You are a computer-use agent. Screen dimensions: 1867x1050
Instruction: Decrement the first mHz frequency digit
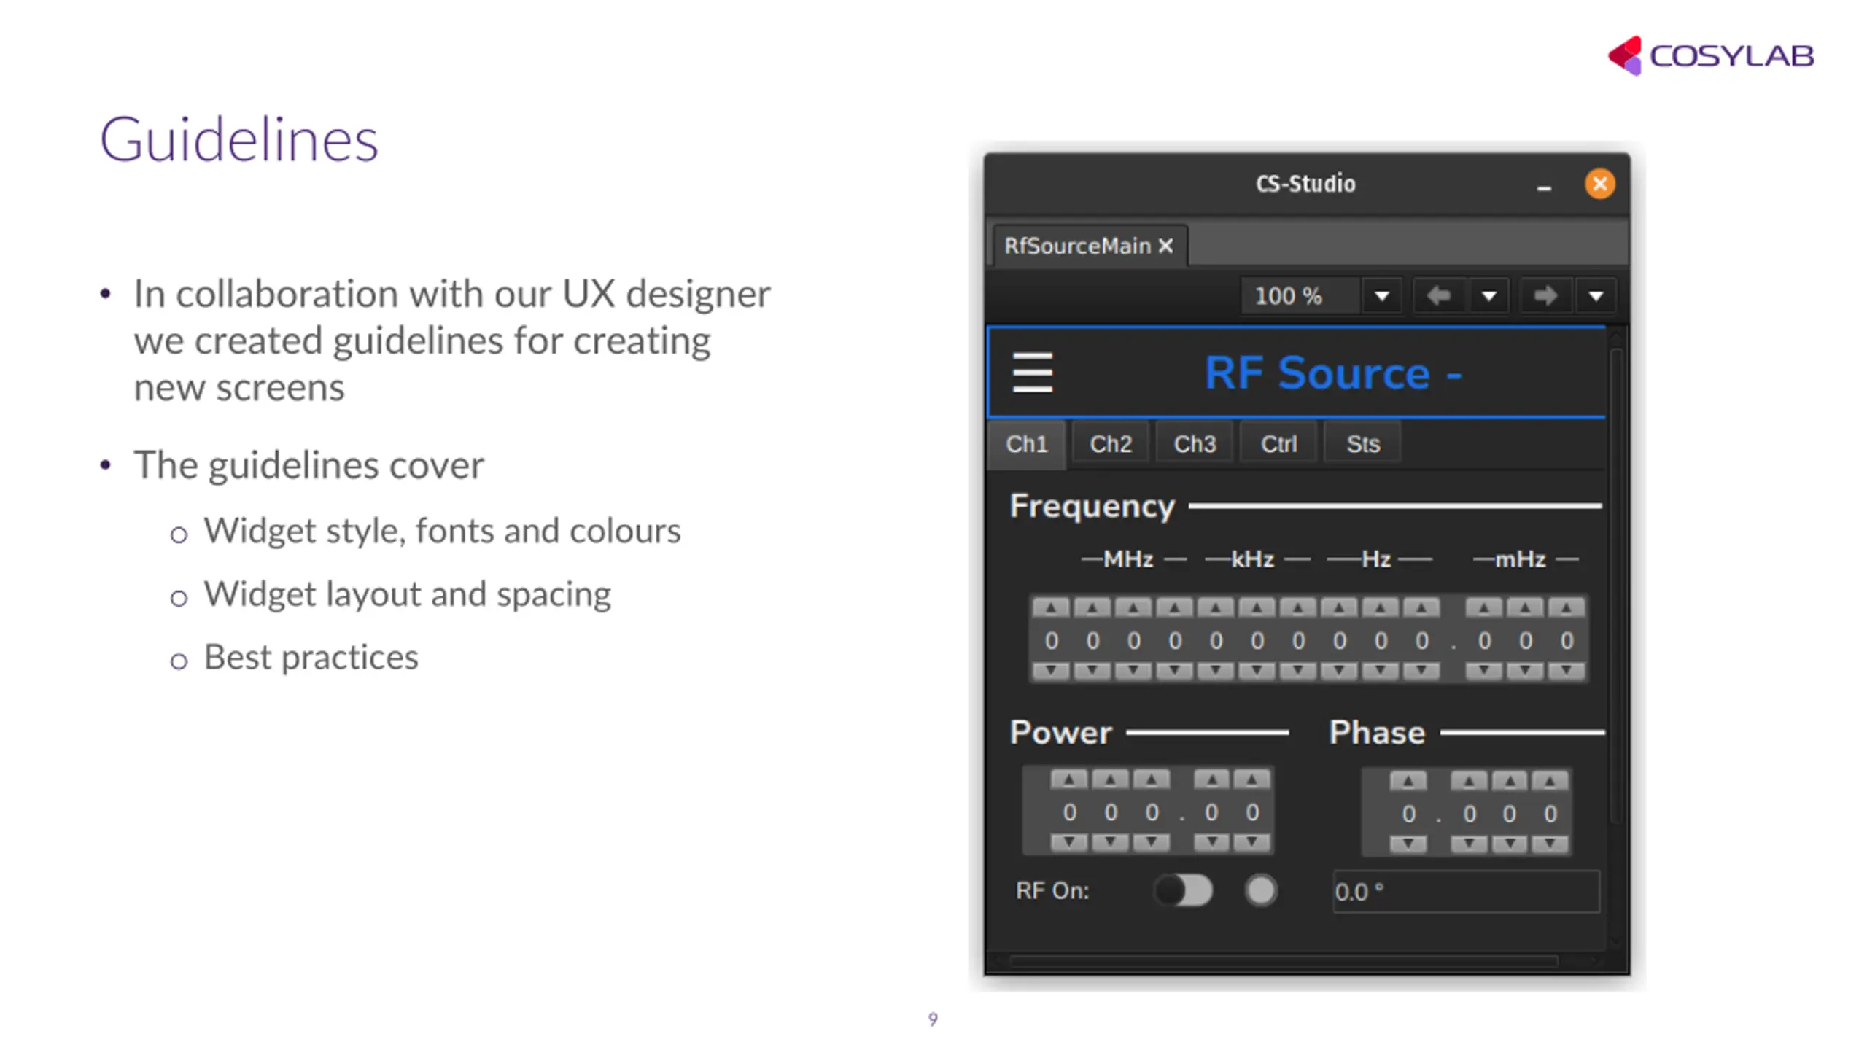1483,671
